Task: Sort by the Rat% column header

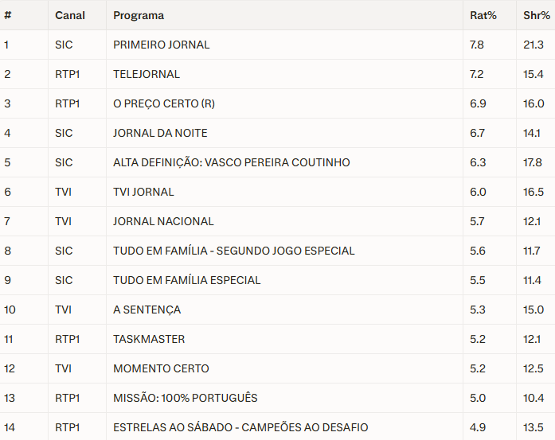Action: click(x=483, y=15)
